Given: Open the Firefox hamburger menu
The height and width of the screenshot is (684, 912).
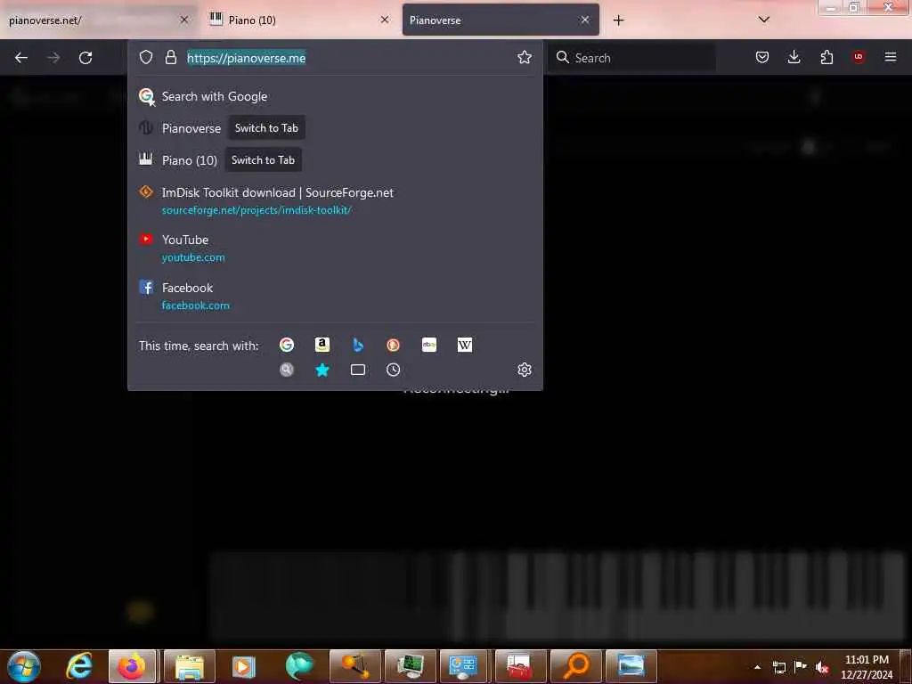Looking at the screenshot, I should point(890,57).
